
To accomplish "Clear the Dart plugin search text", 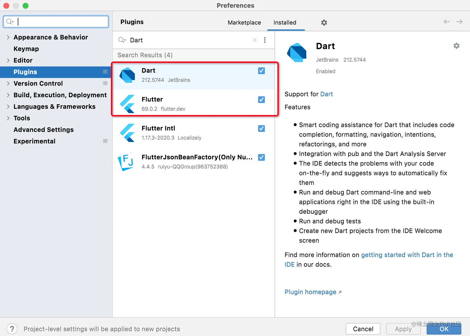I will [x=255, y=40].
